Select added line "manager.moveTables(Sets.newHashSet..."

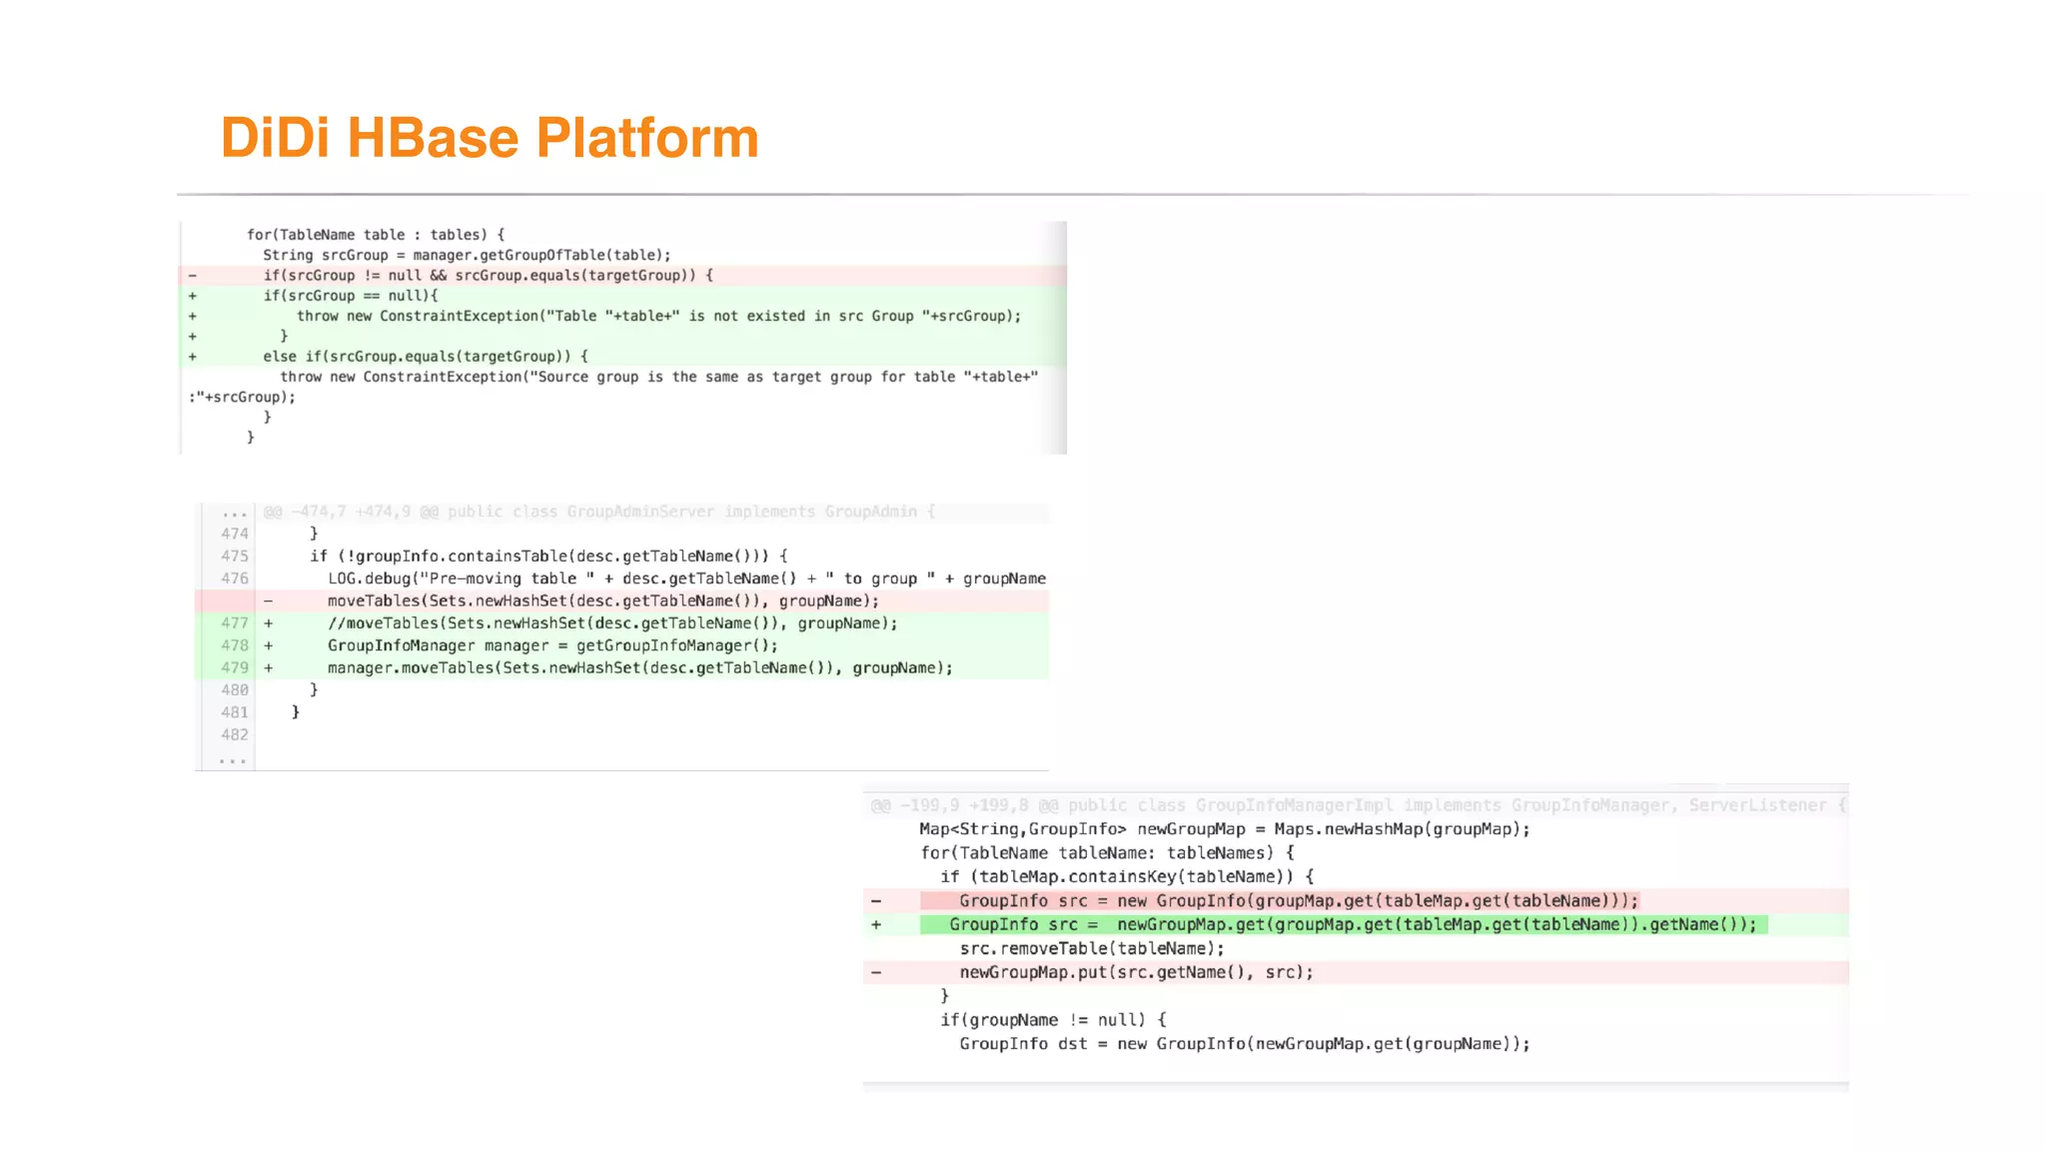tap(622, 667)
